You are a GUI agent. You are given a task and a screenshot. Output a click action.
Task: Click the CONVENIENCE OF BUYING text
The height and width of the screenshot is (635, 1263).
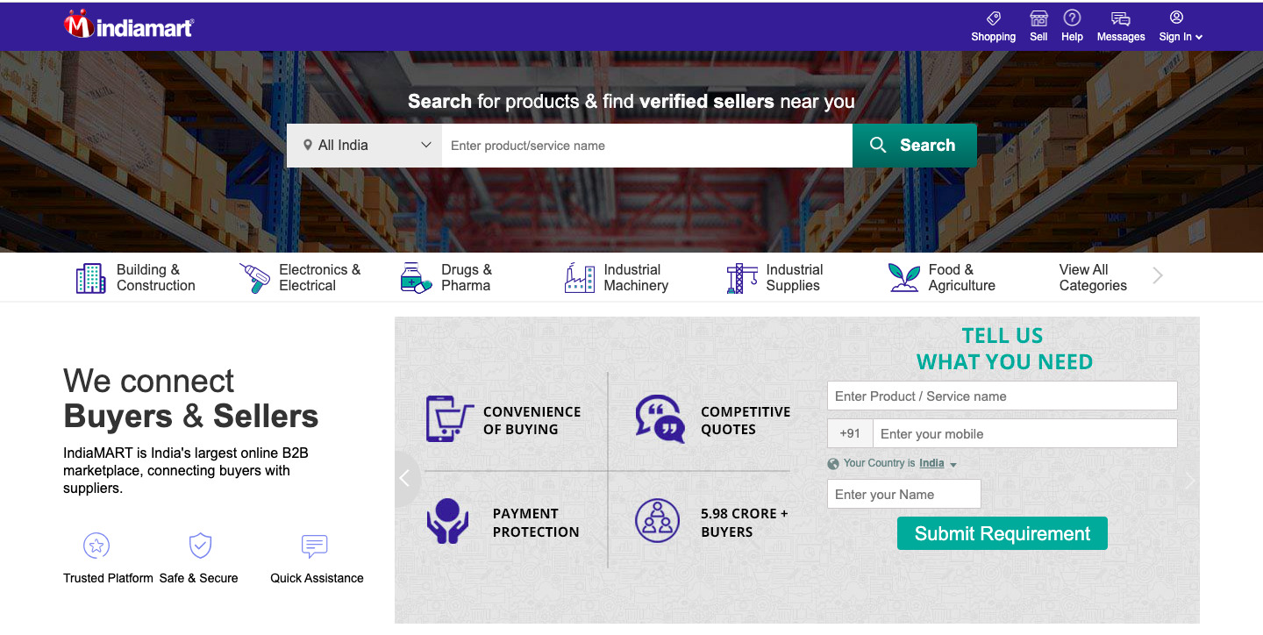(x=532, y=420)
